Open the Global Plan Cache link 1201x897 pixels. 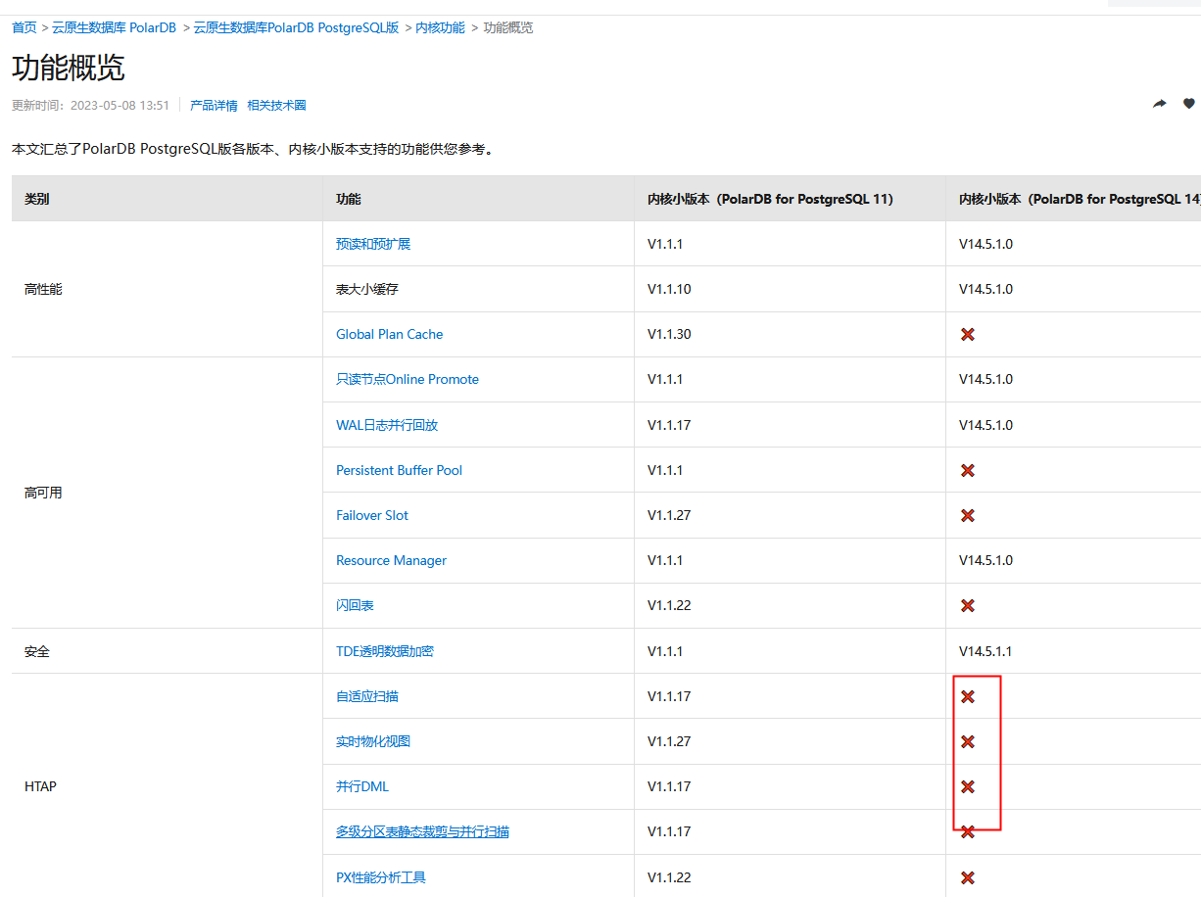coord(390,334)
